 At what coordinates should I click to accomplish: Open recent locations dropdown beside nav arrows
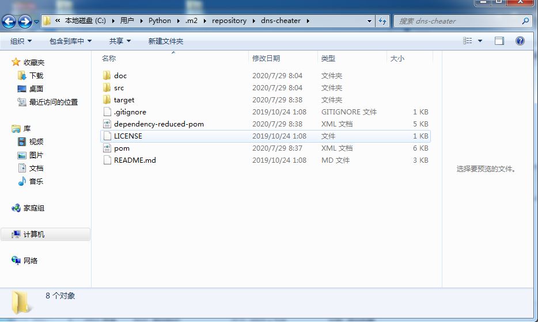(36, 22)
